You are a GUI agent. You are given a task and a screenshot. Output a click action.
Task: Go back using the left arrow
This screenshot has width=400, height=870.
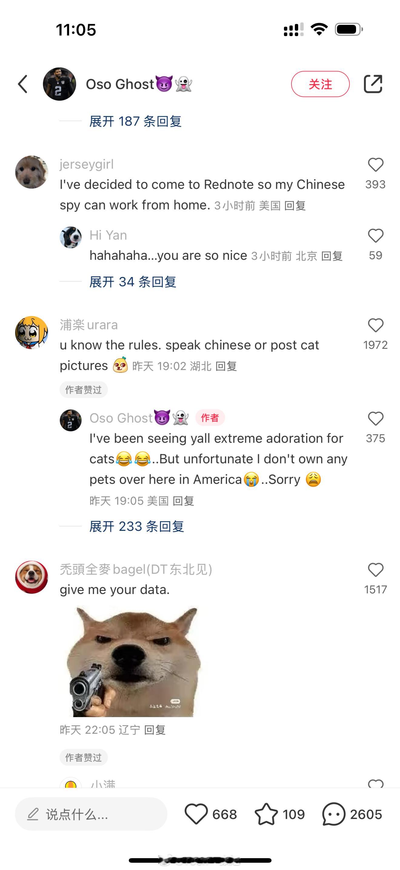23,84
